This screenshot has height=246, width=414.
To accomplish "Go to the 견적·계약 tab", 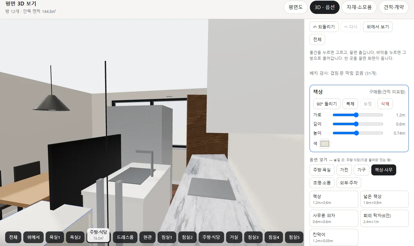I will [394, 7].
